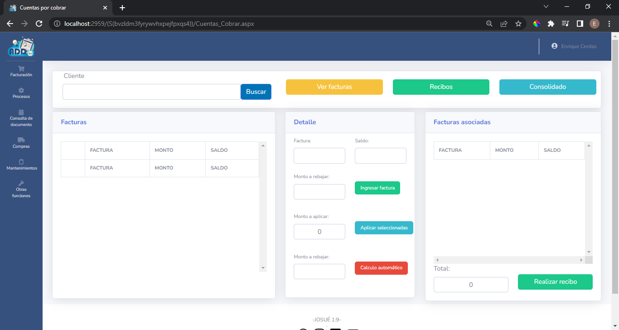Click the Consulta de documento calendar icon
Image resolution: width=619 pixels, height=330 pixels.
21,112
